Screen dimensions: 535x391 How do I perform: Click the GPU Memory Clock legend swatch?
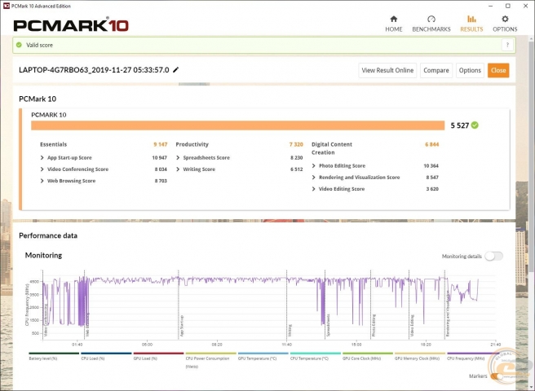coord(420,354)
